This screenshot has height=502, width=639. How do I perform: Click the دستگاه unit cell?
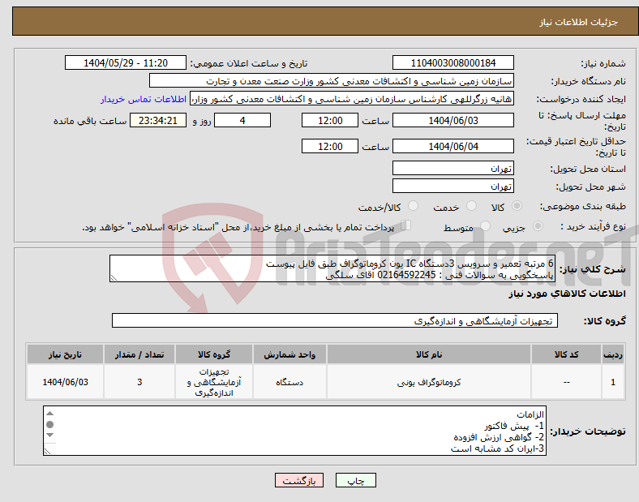point(289,382)
